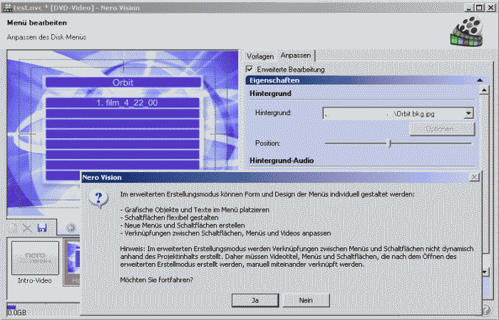Open the Hintergrund file dropdown
Image resolution: width=499 pixels, height=320 pixels.
[468, 113]
